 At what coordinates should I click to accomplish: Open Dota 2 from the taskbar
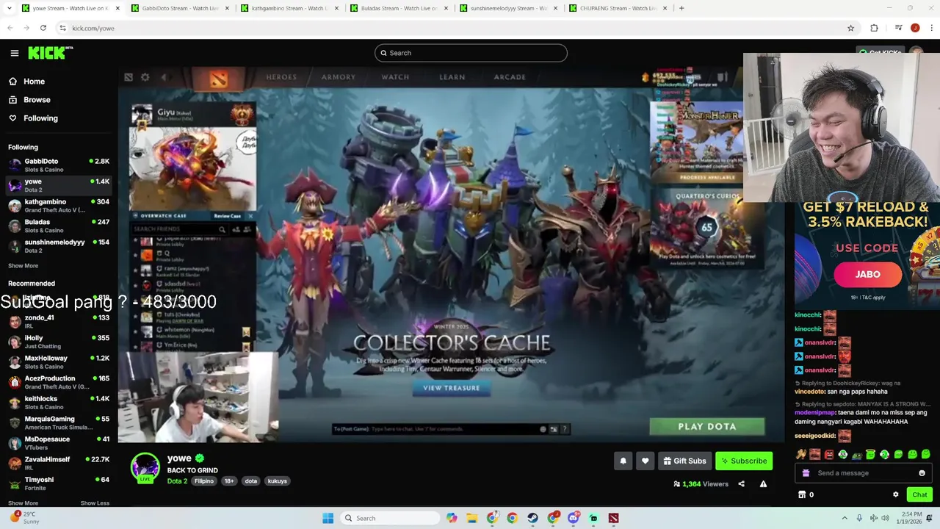tap(613, 518)
